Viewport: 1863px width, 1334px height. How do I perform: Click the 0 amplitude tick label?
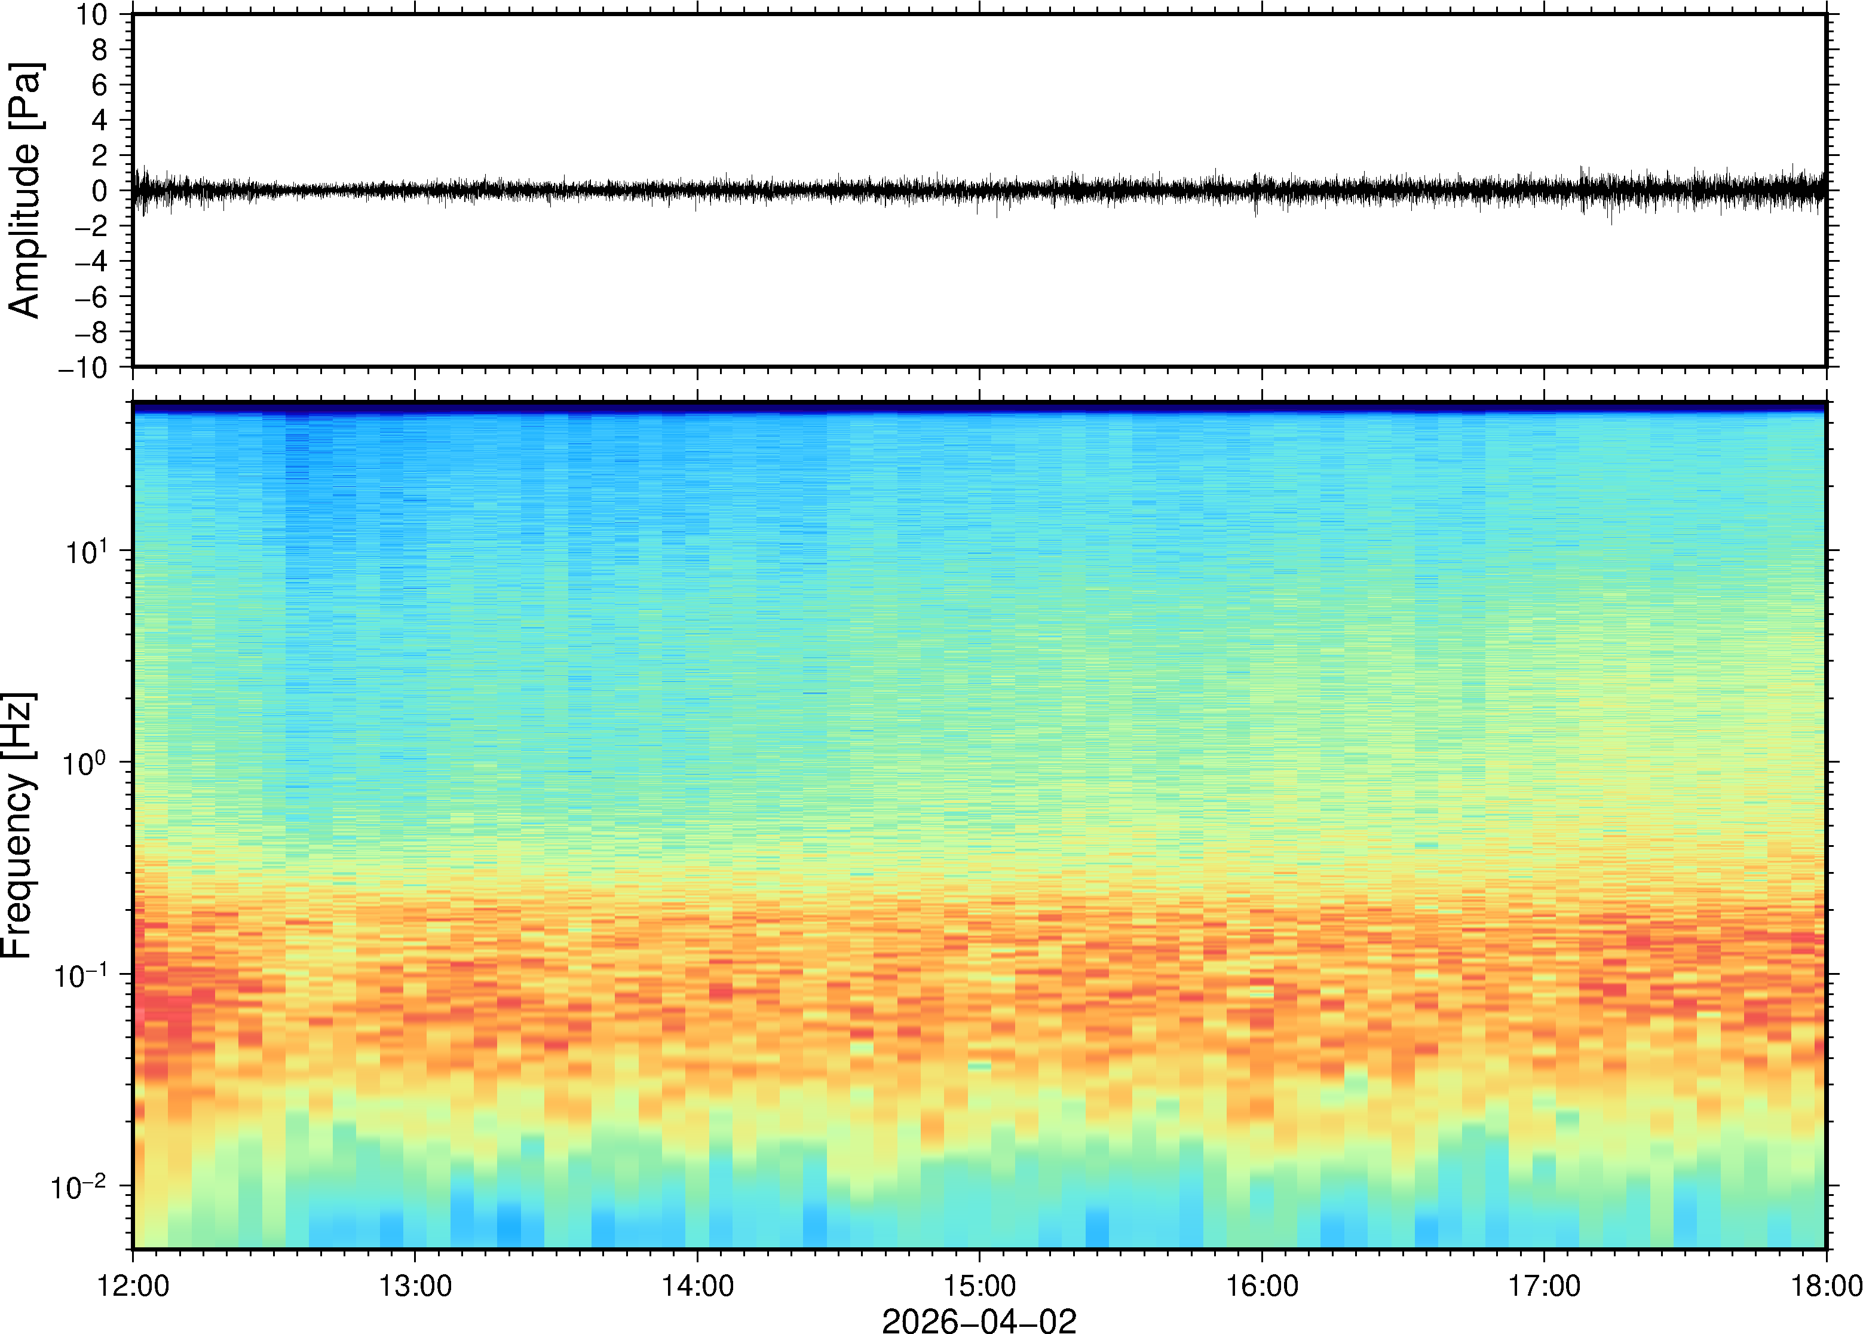pos(99,191)
